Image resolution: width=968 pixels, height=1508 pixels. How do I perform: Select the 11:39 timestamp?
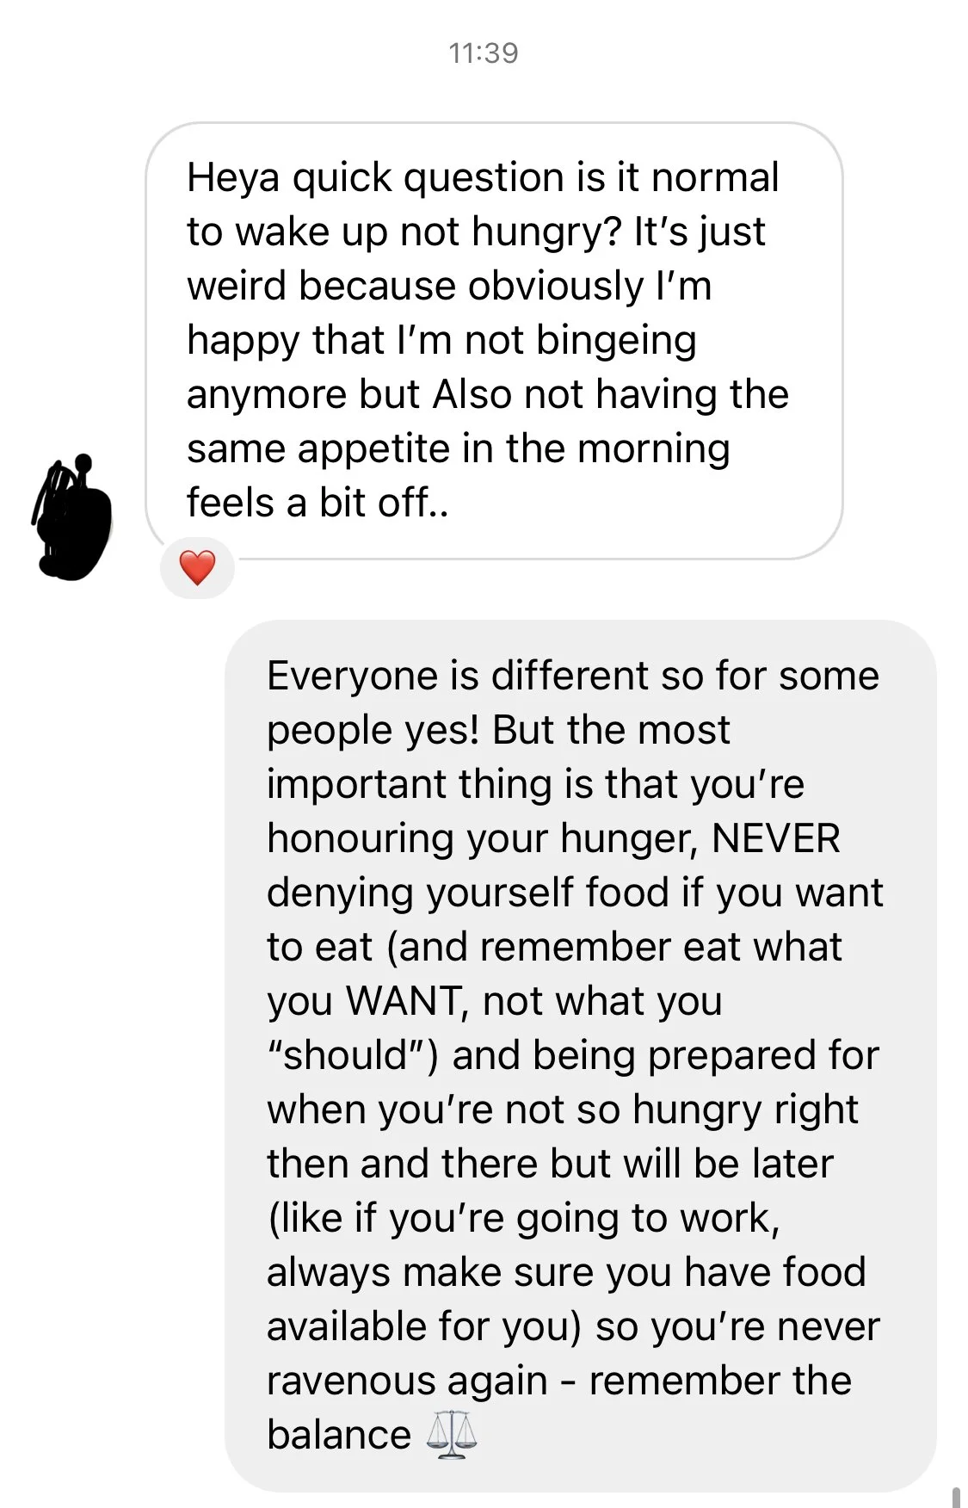pos(484,53)
